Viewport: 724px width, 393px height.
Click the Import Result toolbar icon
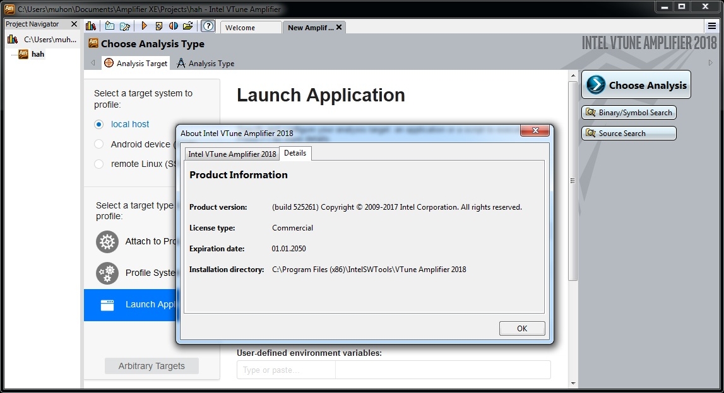(x=159, y=26)
